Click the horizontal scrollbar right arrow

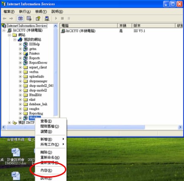(x=180, y=127)
